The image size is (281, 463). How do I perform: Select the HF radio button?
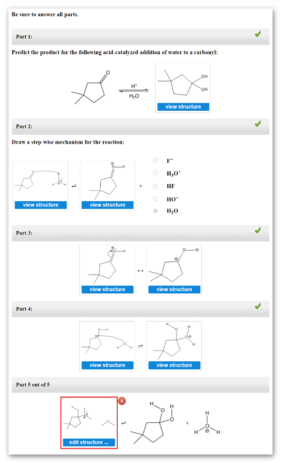155,185
